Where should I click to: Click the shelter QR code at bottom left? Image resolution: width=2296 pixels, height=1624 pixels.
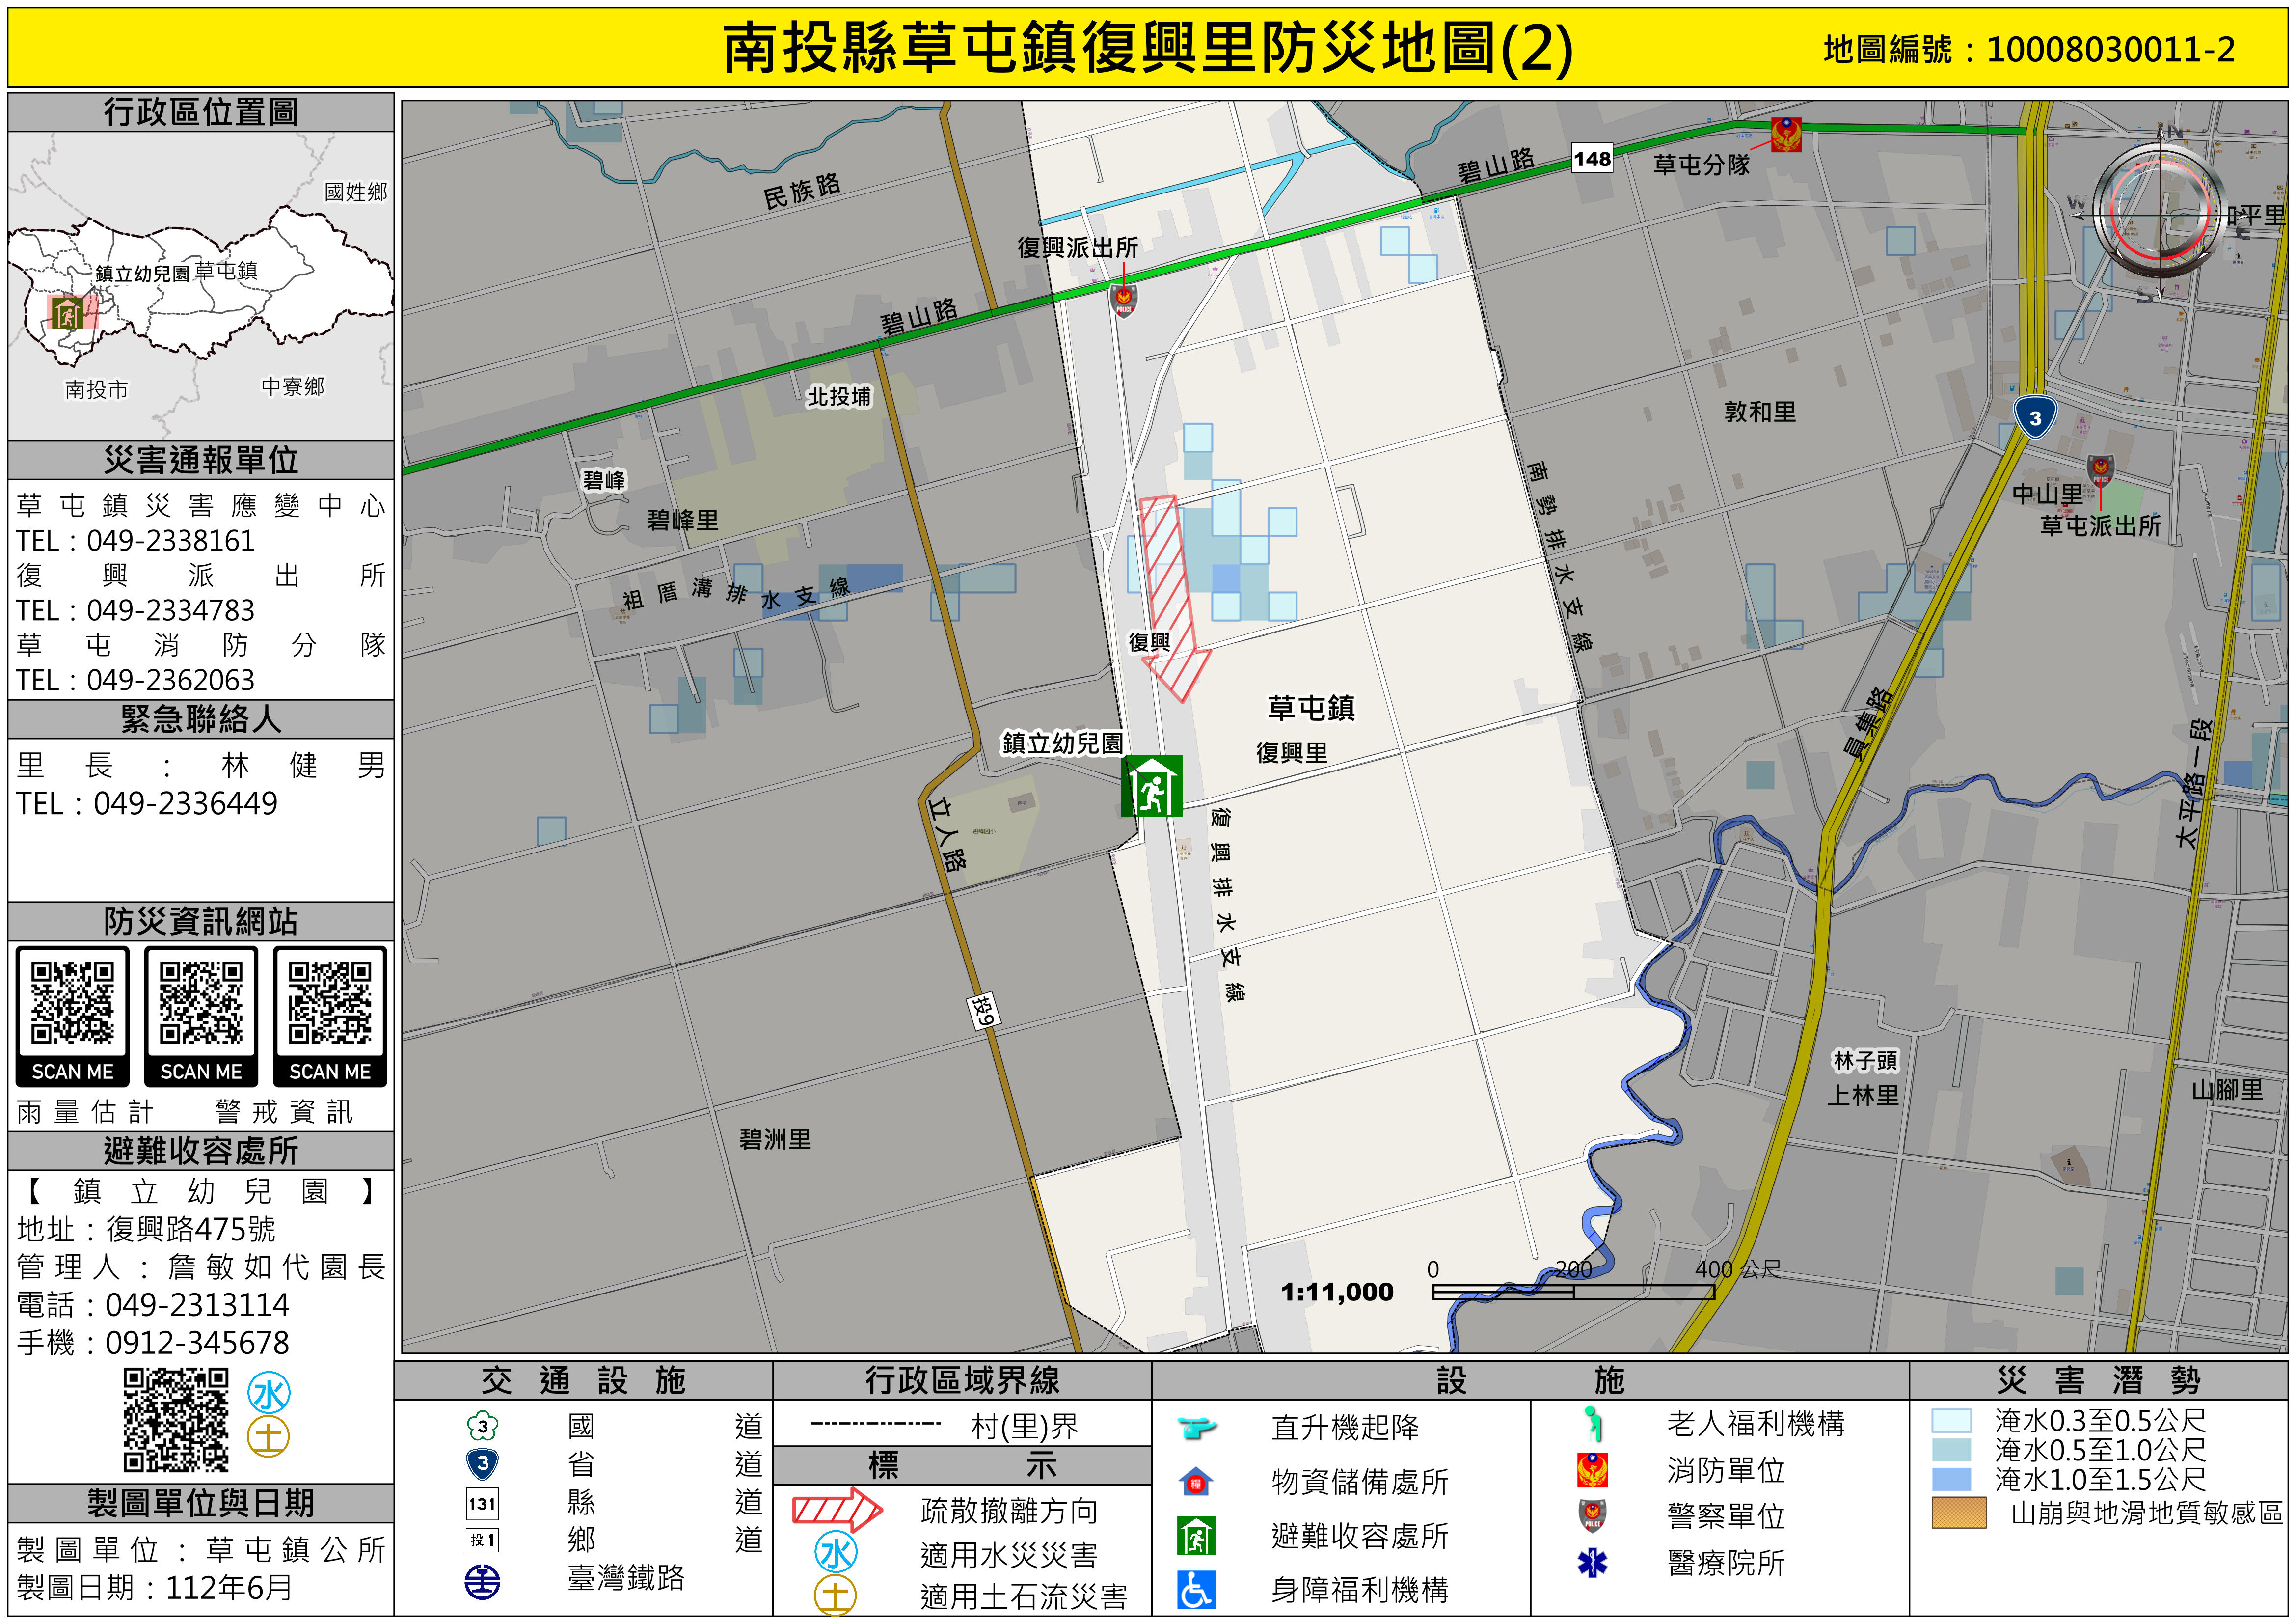pos(176,1421)
